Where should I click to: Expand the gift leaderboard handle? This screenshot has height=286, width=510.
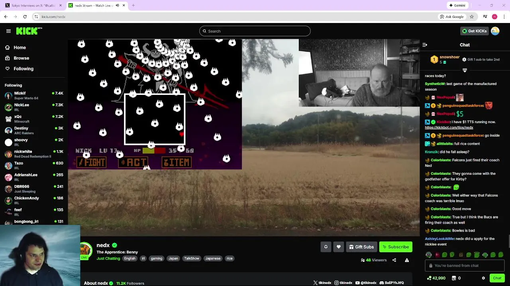(x=465, y=70)
